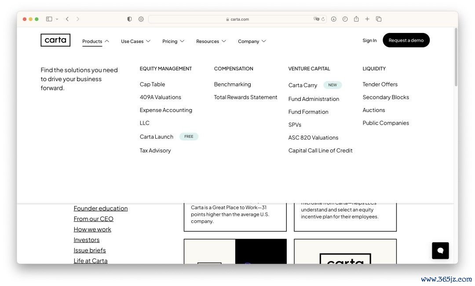Reload the page with the refresh icon
Image resolution: width=475 pixels, height=286 pixels.
click(323, 19)
